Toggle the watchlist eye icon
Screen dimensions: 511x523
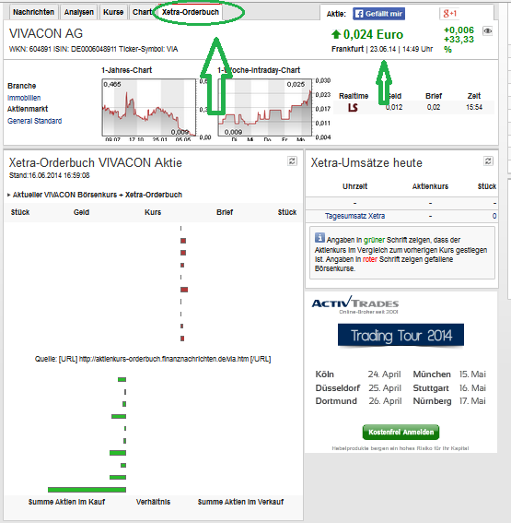click(488, 31)
